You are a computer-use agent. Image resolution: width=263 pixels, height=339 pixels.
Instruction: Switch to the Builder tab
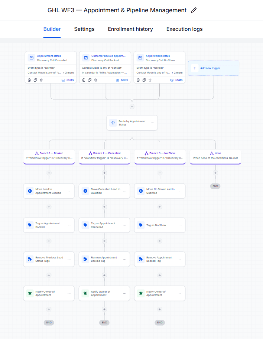52,29
